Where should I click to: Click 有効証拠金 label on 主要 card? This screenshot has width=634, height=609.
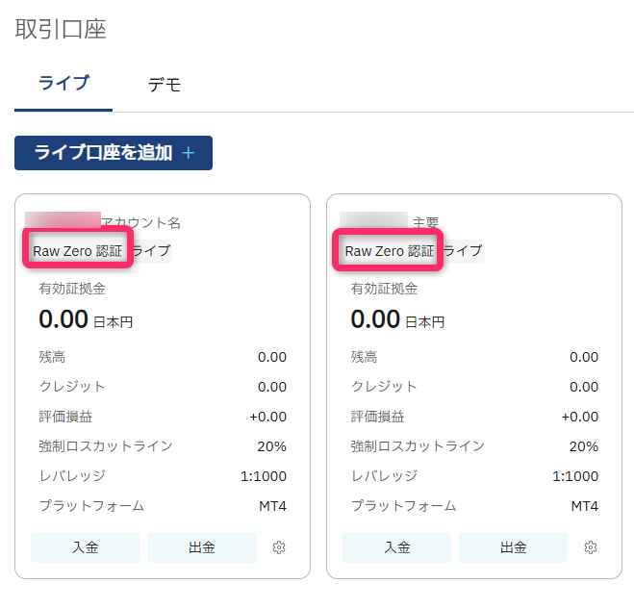point(384,289)
